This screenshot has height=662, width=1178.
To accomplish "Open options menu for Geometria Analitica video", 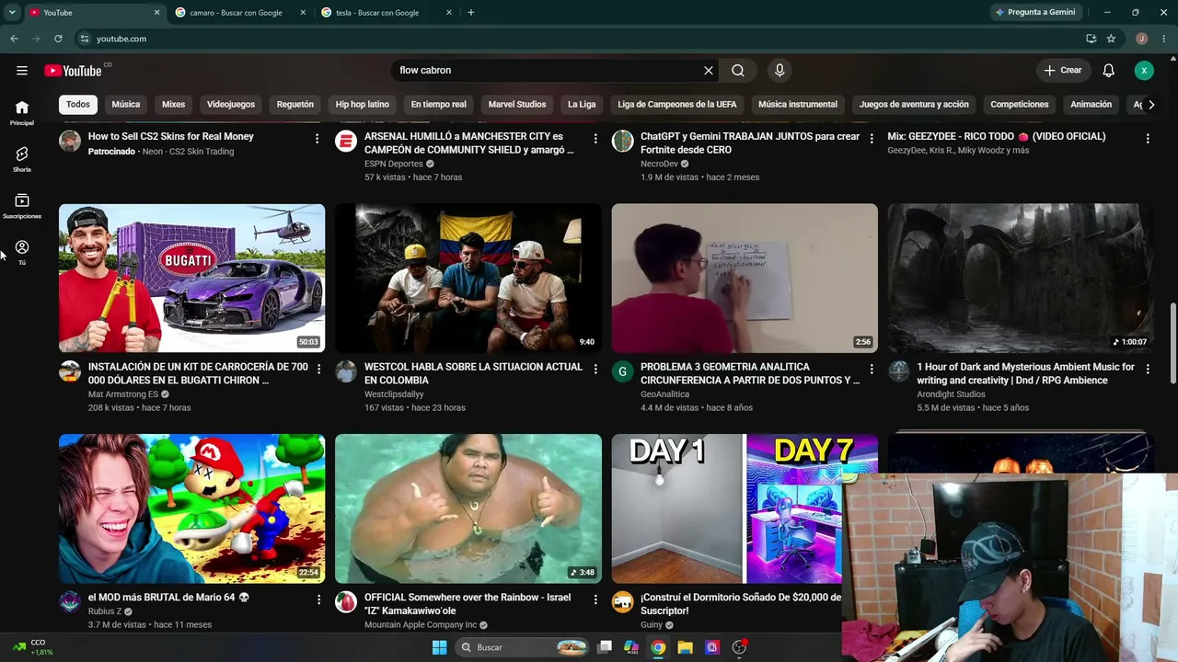I will tap(872, 369).
